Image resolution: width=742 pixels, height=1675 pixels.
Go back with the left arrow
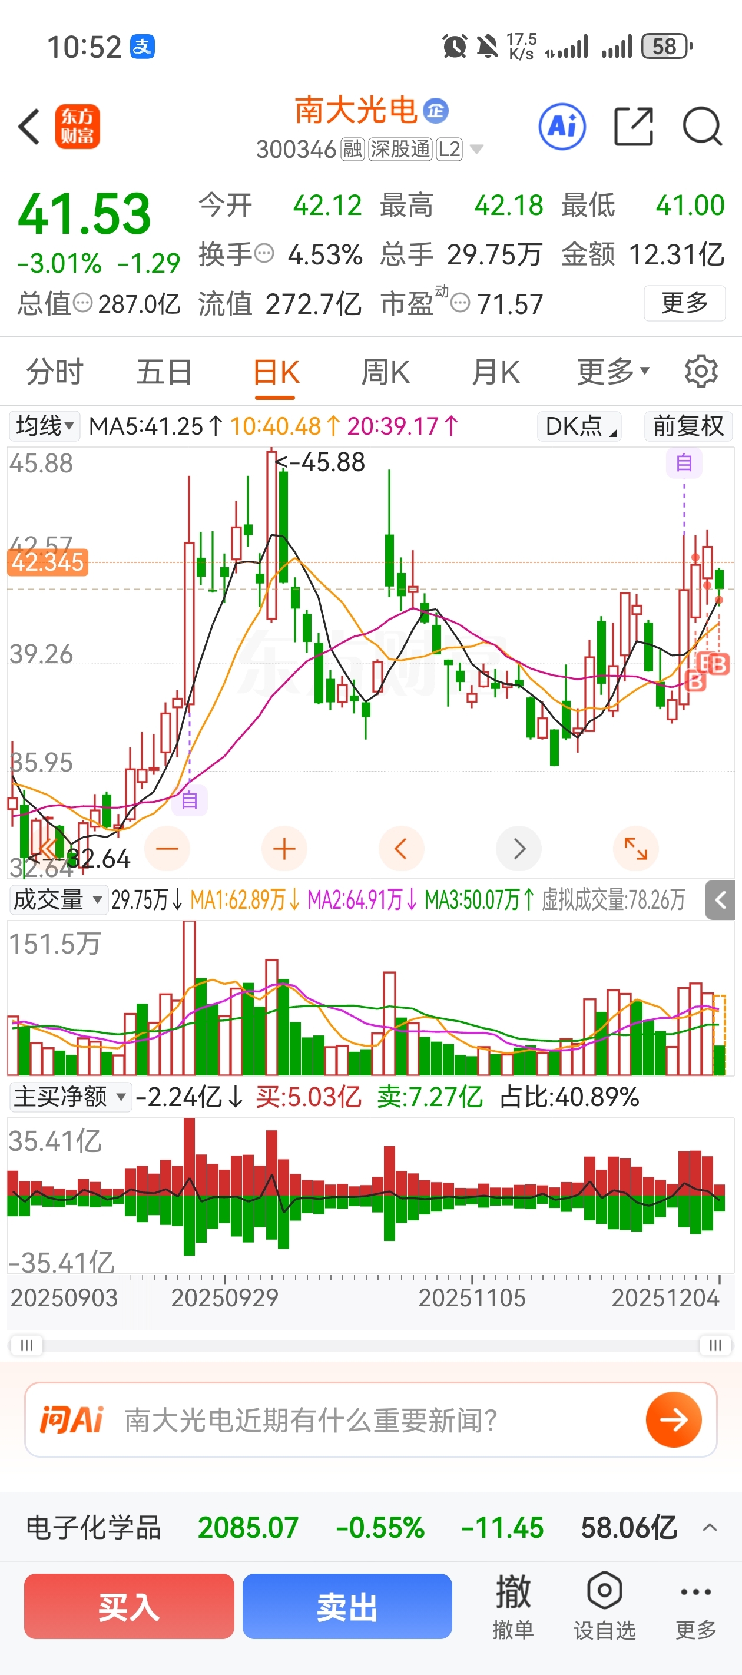click(29, 126)
